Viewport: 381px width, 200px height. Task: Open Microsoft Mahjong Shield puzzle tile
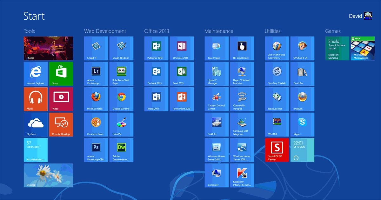tap(337, 48)
